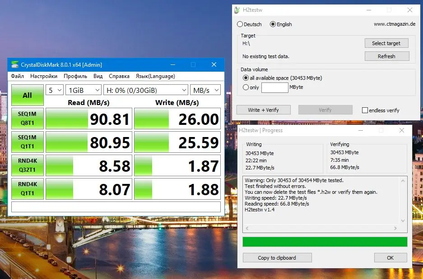This screenshot has height=279, width=423.
Task: Choose all available space option
Action: (x=246, y=78)
